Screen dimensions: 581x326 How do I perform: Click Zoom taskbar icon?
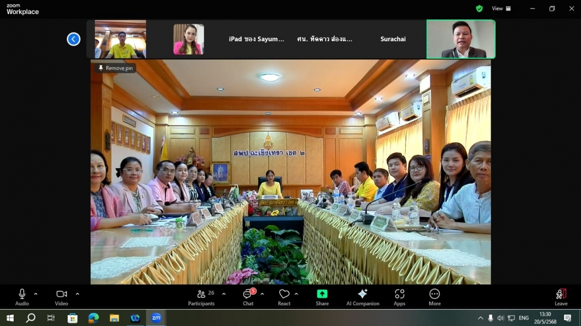(156, 318)
